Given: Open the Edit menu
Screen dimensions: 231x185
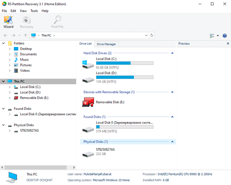Looking at the screenshot, I should 13,11.
